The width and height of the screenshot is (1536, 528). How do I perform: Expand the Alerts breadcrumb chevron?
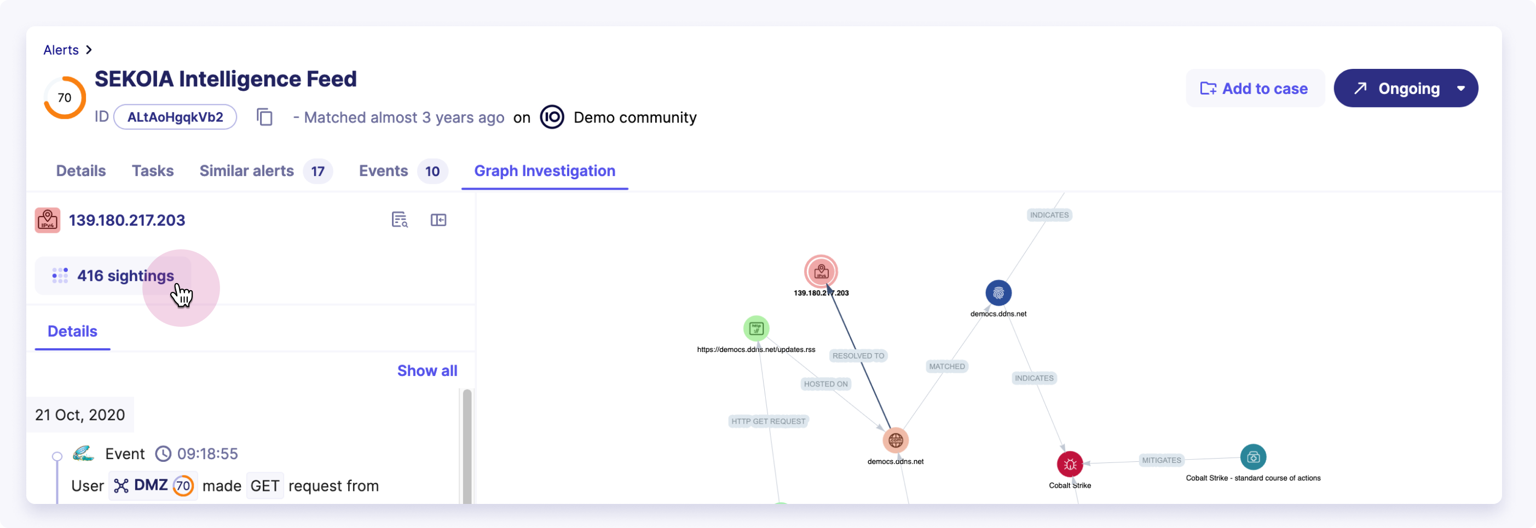pyautogui.click(x=88, y=49)
